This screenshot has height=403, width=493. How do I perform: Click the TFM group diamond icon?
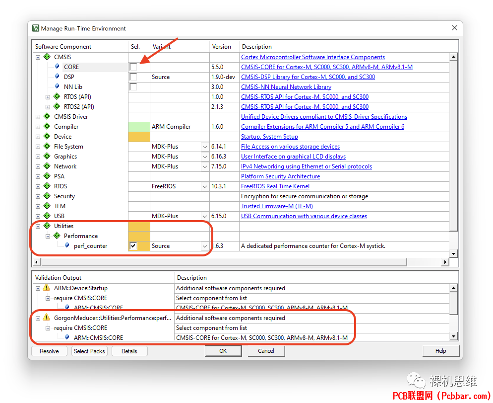[x=47, y=206]
